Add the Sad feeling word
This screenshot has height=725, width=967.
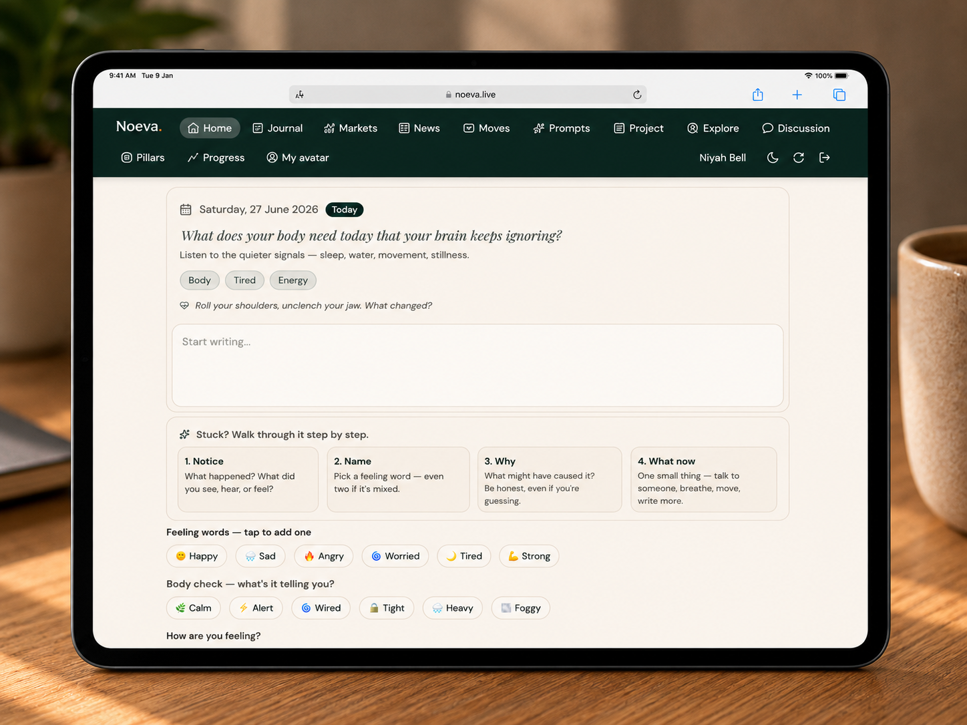coord(260,556)
